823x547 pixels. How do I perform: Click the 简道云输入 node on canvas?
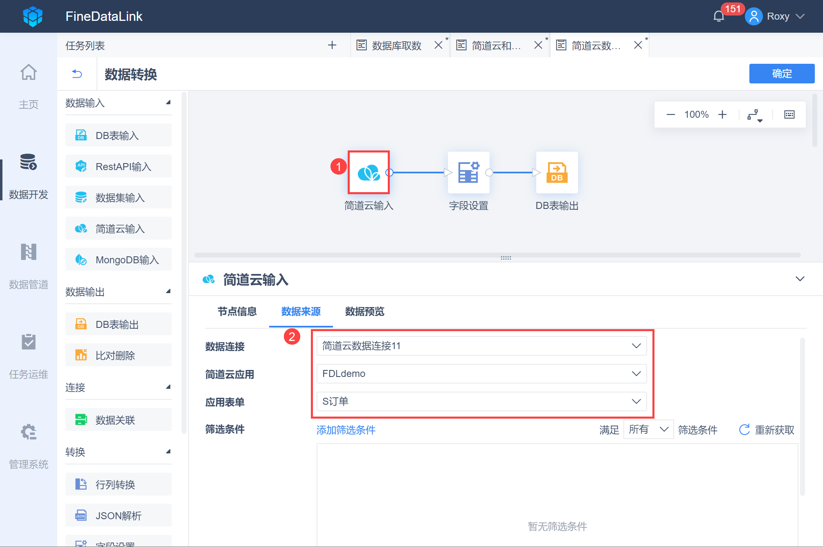(369, 173)
